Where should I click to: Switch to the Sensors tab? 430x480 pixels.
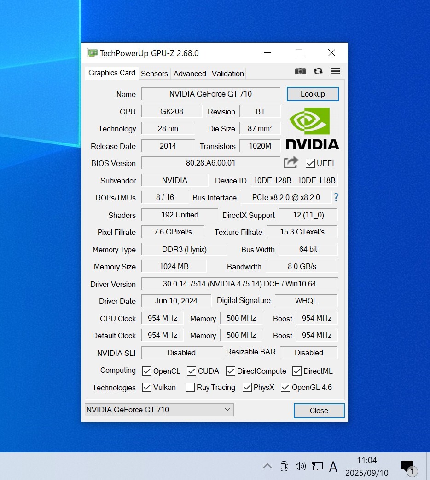pyautogui.click(x=155, y=74)
